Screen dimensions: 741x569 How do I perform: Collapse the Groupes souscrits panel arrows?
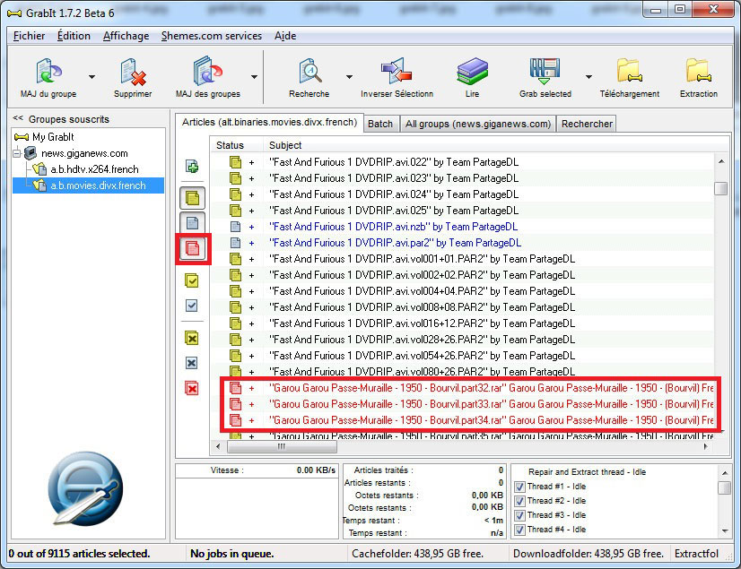click(18, 118)
